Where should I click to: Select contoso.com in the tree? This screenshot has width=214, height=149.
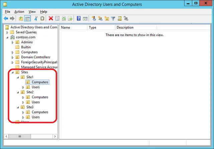point(25,37)
